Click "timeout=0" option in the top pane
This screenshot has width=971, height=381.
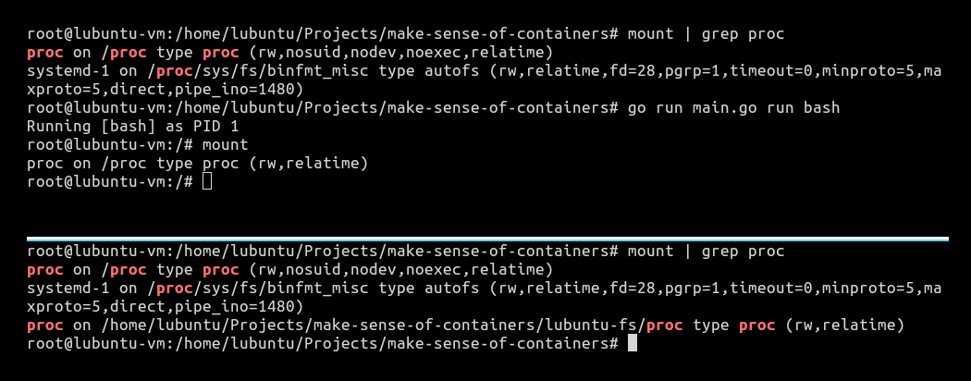pyautogui.click(x=763, y=71)
